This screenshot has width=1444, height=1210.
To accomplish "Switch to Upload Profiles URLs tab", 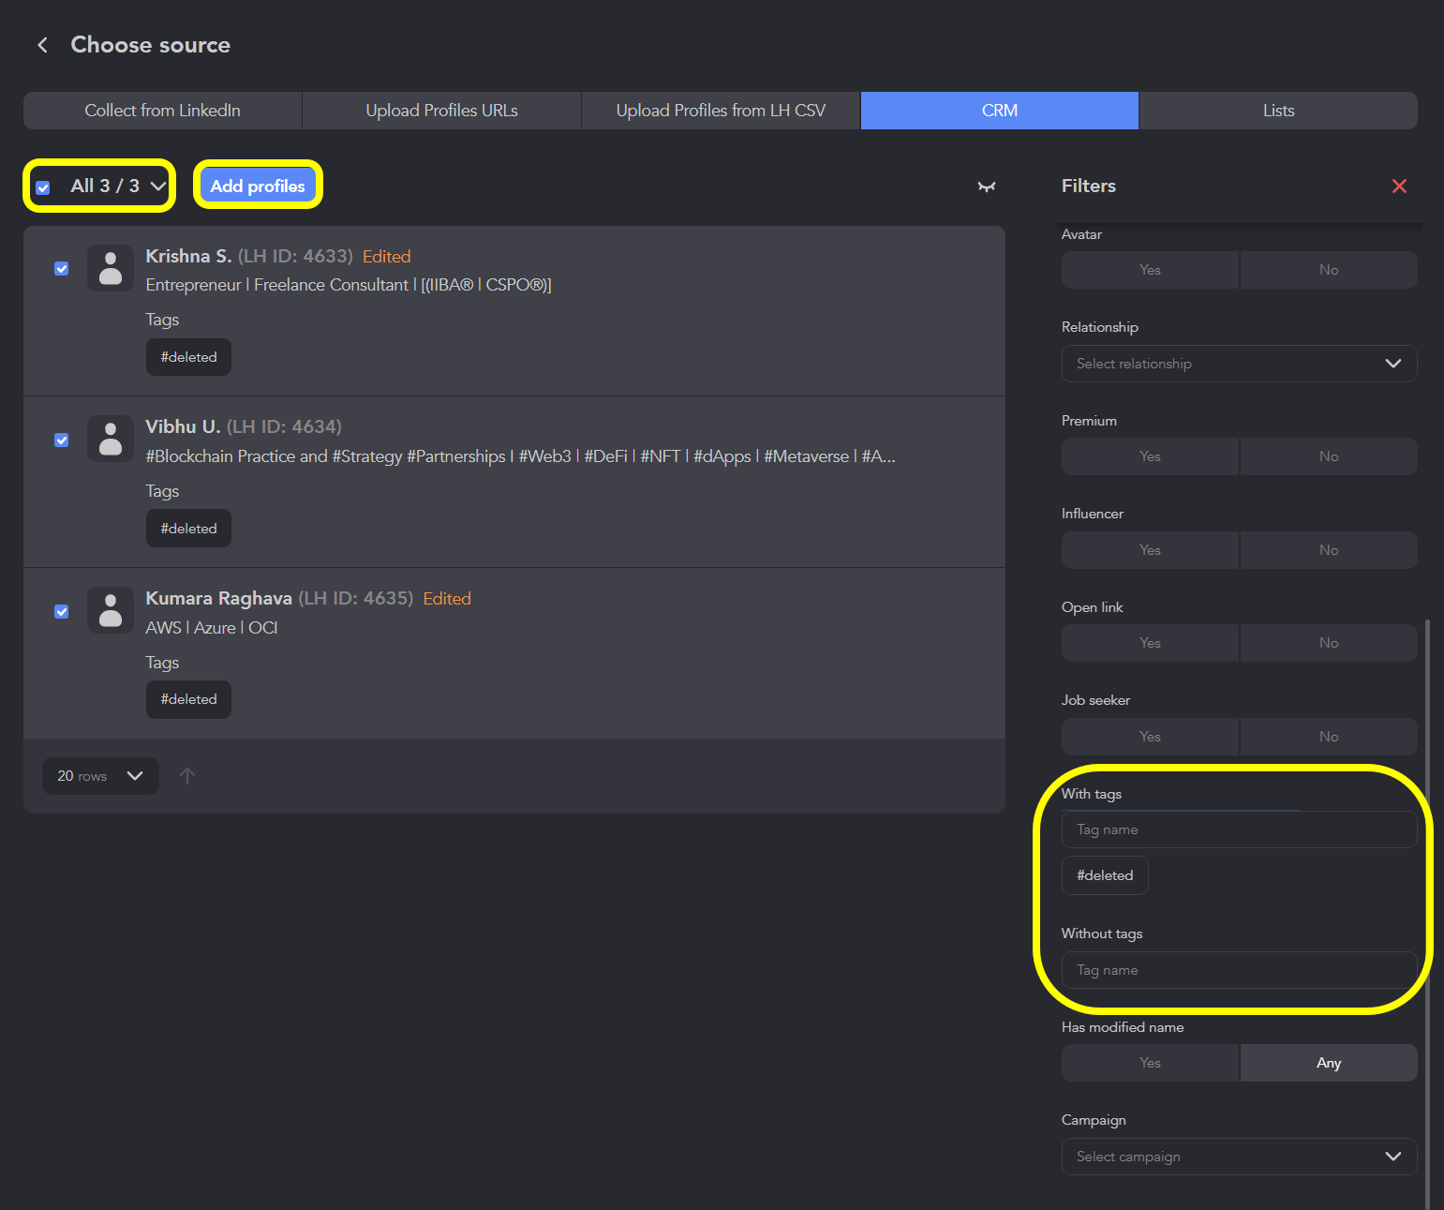I will click(x=441, y=111).
